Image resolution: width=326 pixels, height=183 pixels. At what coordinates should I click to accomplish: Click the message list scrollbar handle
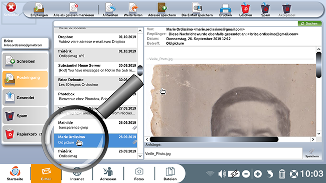click(140, 70)
